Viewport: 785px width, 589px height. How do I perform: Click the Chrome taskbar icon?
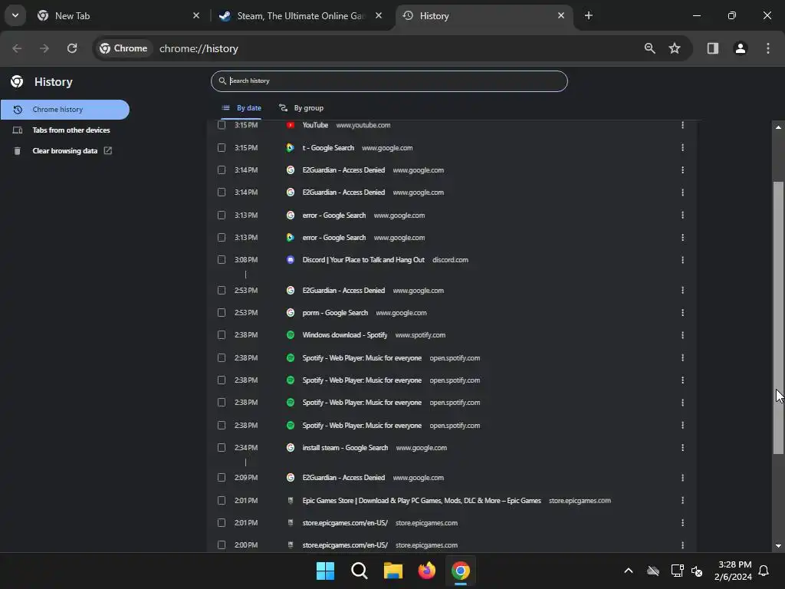[461, 571]
